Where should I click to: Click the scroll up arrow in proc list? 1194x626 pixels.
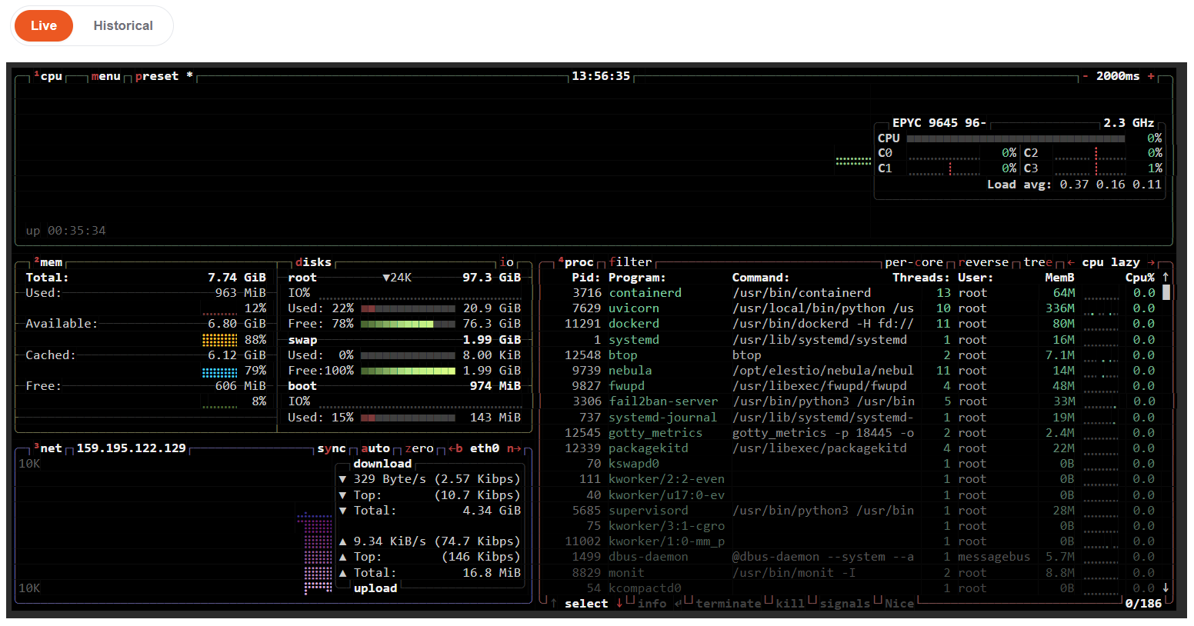1166,277
